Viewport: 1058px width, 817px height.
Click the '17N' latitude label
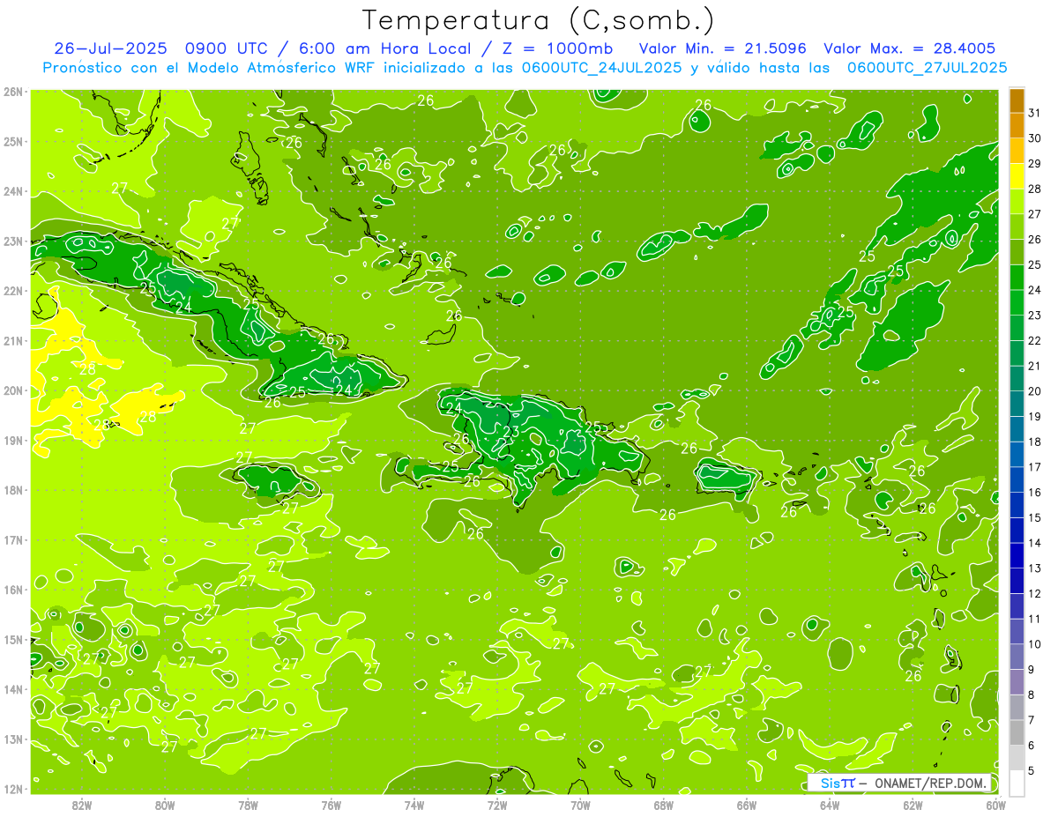click(x=13, y=539)
